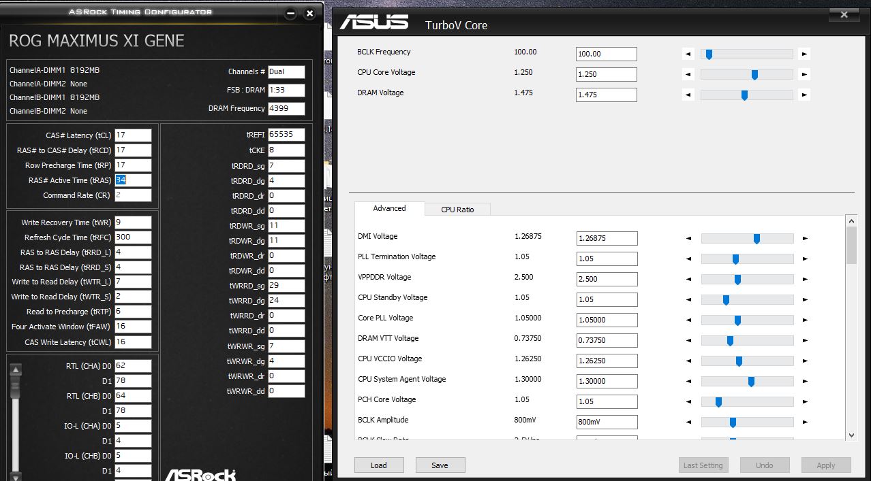Click the CAS# Latency (tCL) field
Image resolution: width=871 pixels, height=481 pixels.
(133, 135)
